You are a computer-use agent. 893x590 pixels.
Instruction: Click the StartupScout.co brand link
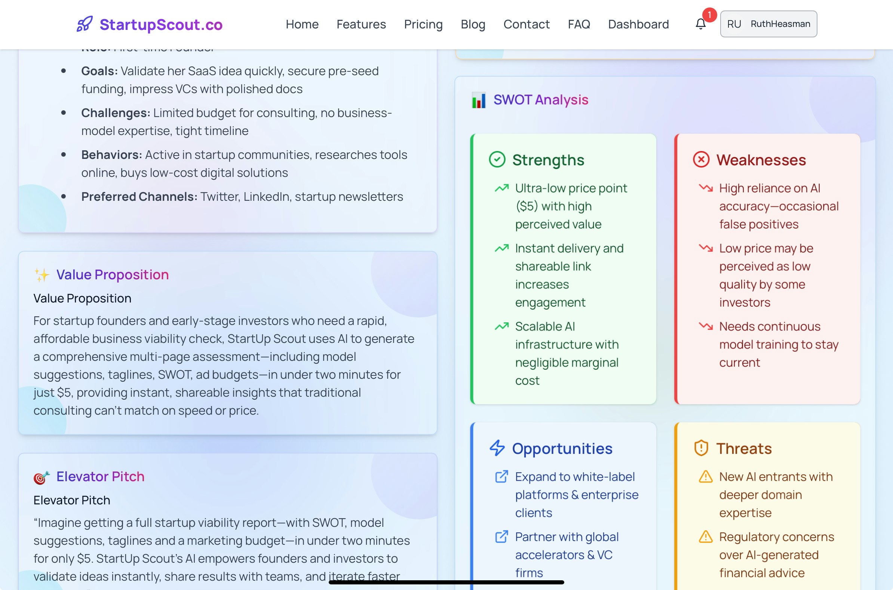pos(150,24)
